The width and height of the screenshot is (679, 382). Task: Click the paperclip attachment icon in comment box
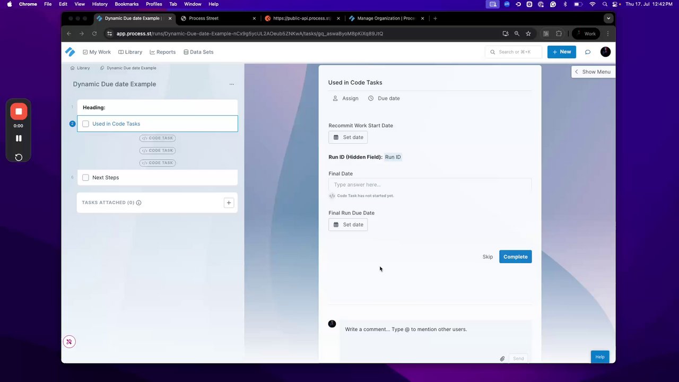(x=502, y=359)
